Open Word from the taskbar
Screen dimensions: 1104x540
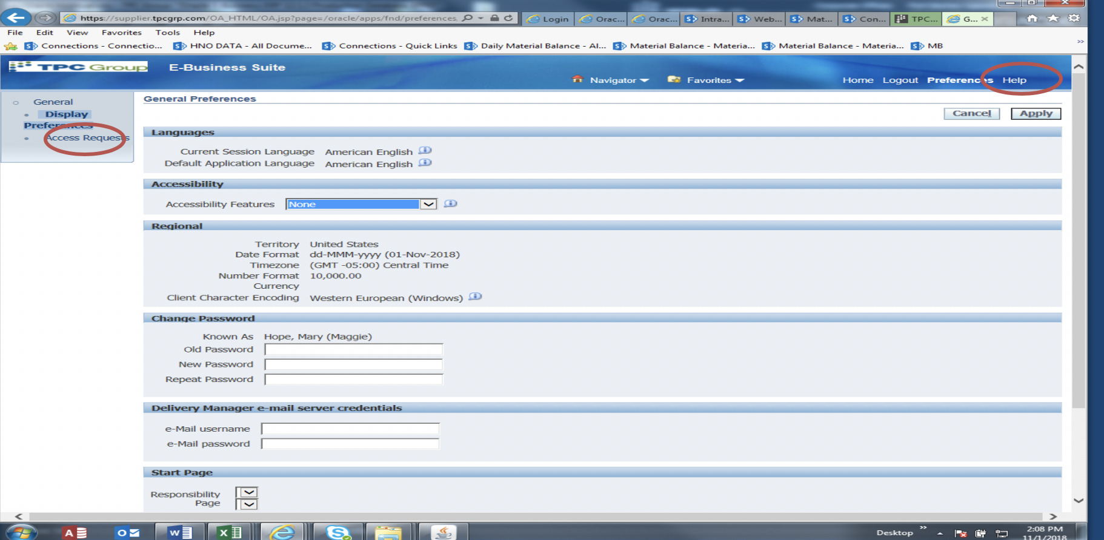181,533
